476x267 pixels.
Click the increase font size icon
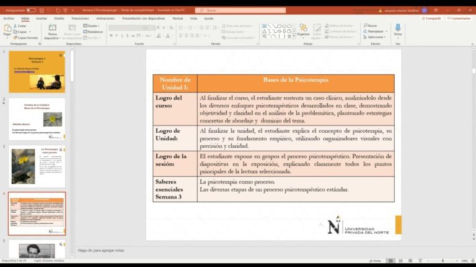tap(158, 28)
